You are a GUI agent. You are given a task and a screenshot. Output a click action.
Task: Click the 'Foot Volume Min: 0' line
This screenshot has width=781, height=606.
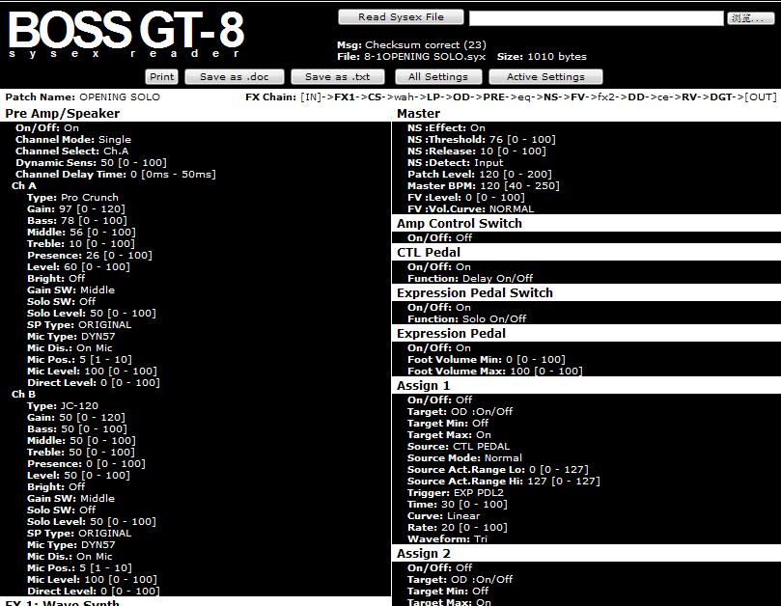(x=487, y=360)
